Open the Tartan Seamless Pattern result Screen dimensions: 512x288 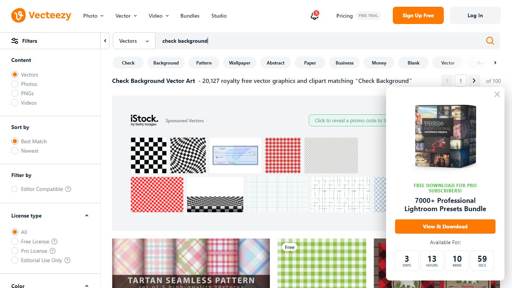click(191, 263)
